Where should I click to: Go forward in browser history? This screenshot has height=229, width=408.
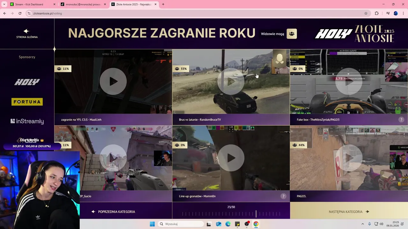pos(12,13)
